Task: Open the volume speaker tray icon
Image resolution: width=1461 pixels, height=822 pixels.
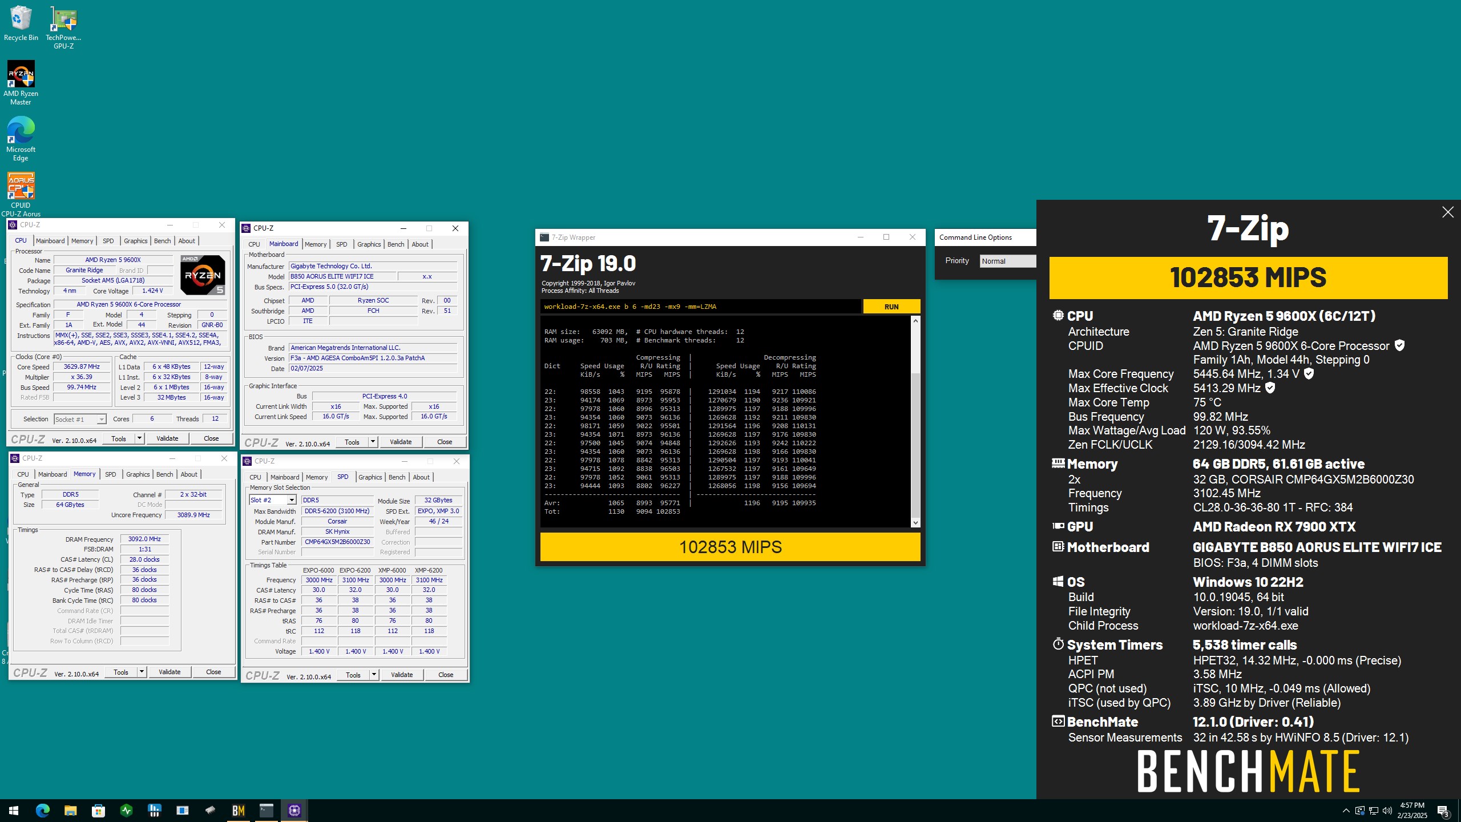Action: (x=1387, y=811)
